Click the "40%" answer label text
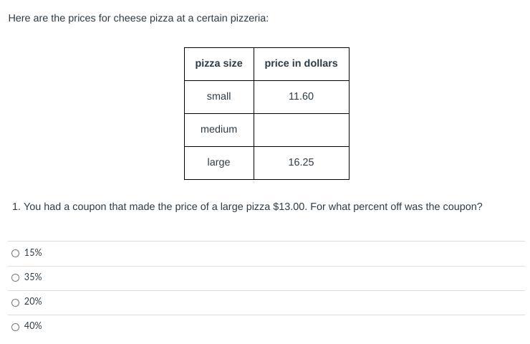This screenshot has width=530, height=344. 33,326
